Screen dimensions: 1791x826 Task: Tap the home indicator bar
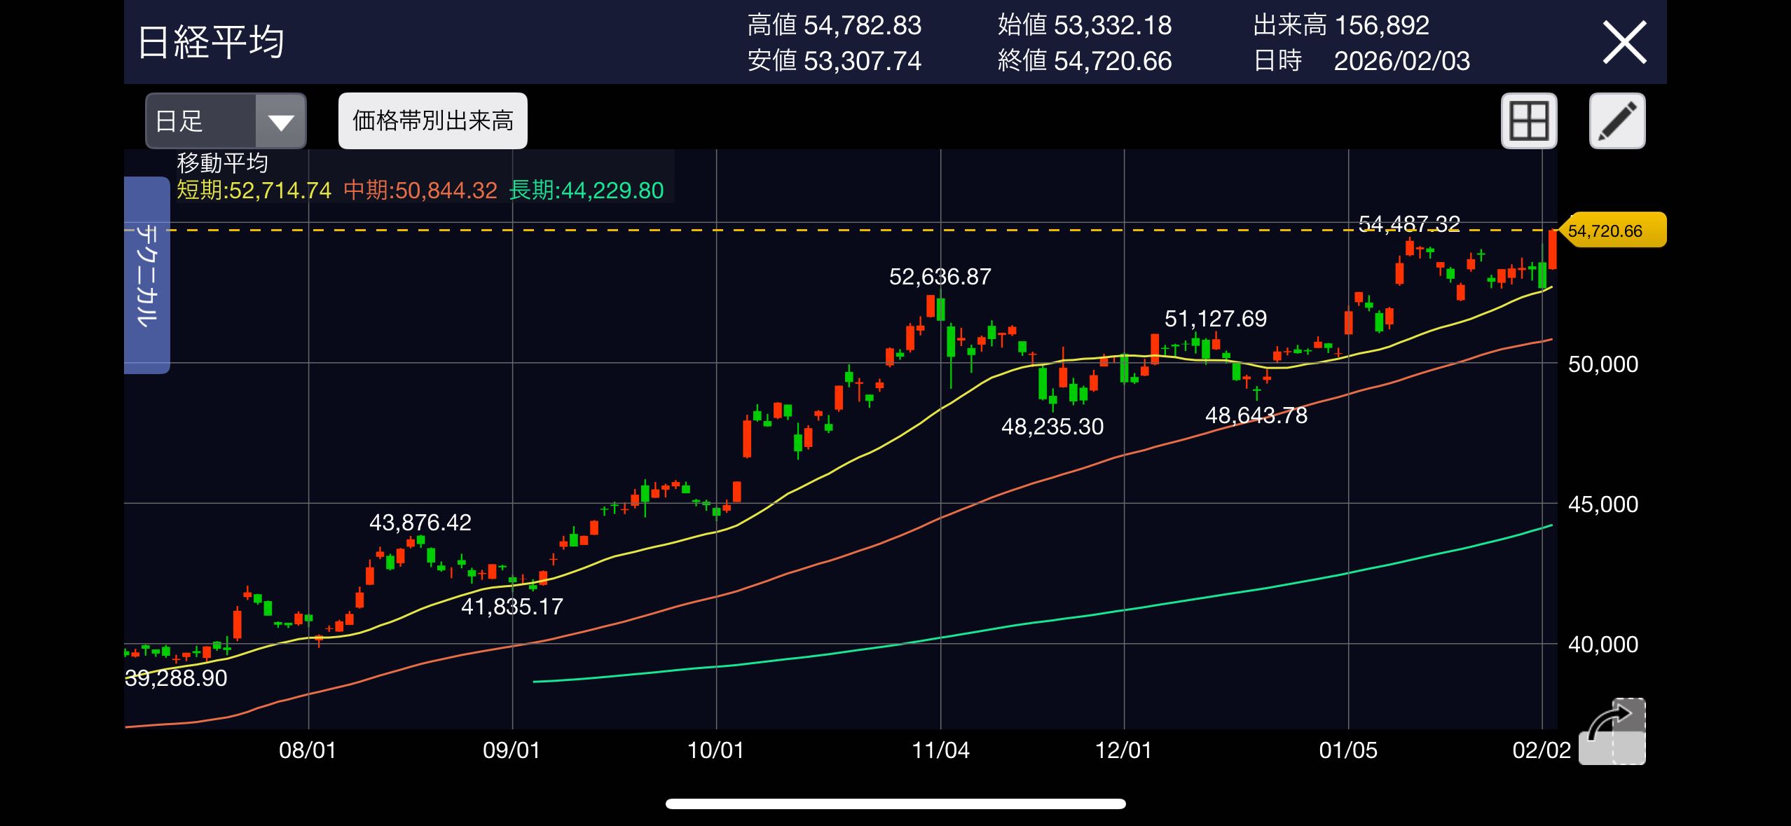point(895,804)
